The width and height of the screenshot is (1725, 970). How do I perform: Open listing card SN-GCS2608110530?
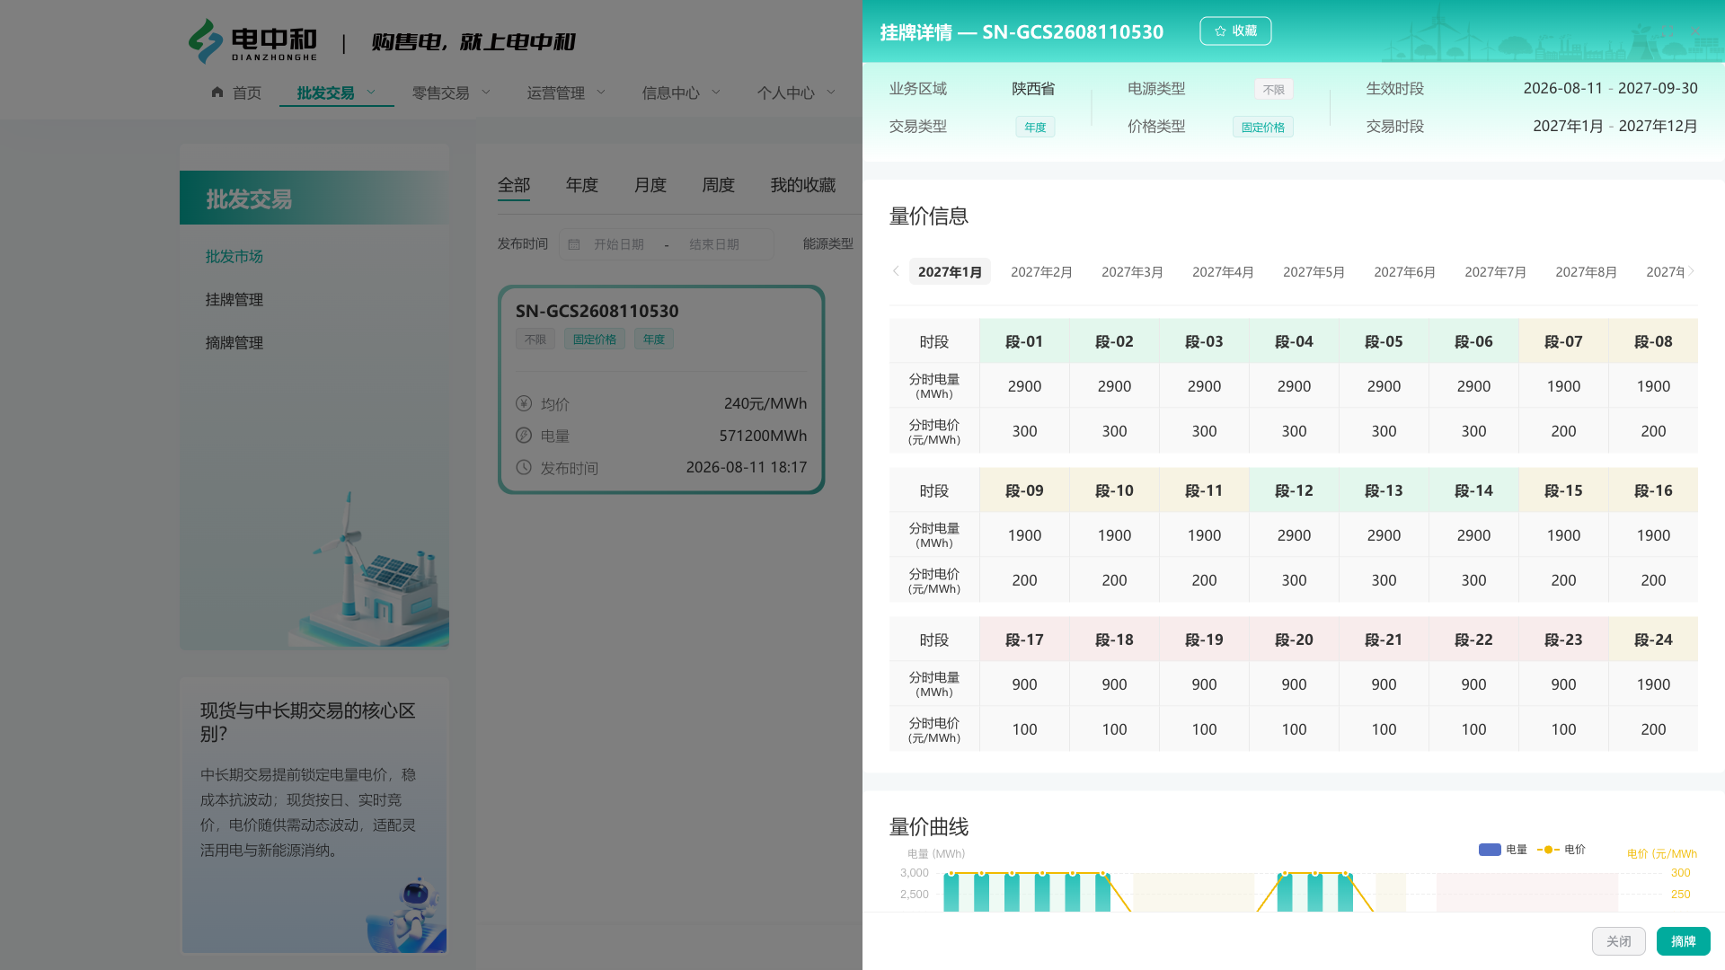(x=661, y=390)
